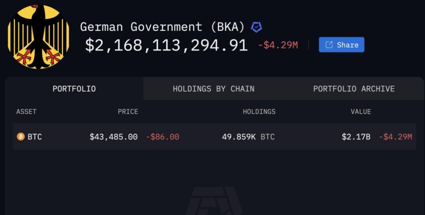Click the -$4.29M change next to total

278,45
